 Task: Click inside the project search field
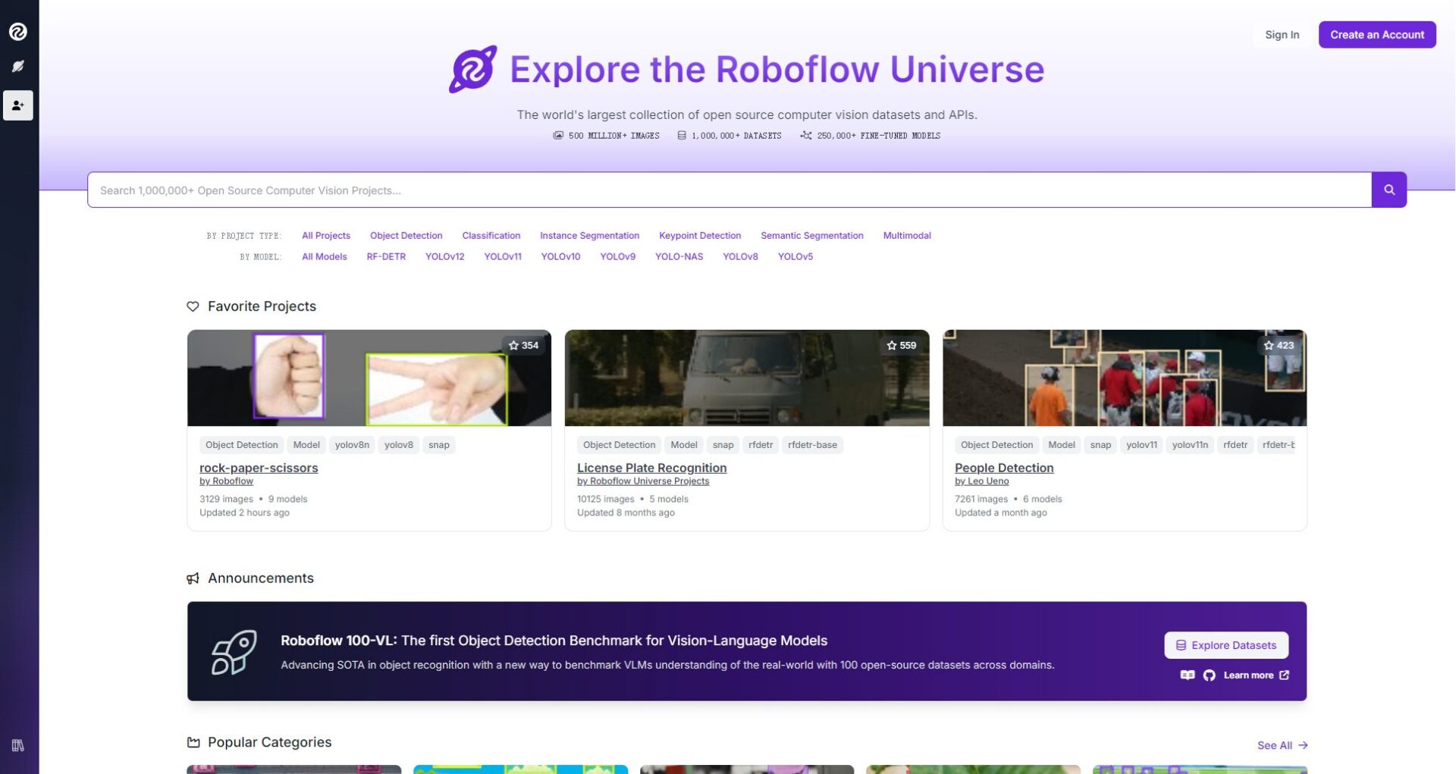682,190
